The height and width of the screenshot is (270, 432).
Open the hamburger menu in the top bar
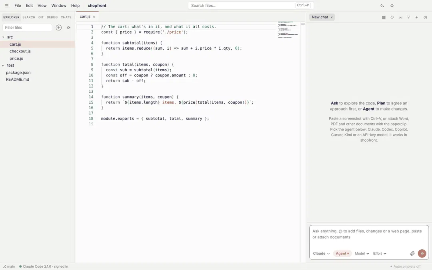tap(7, 6)
